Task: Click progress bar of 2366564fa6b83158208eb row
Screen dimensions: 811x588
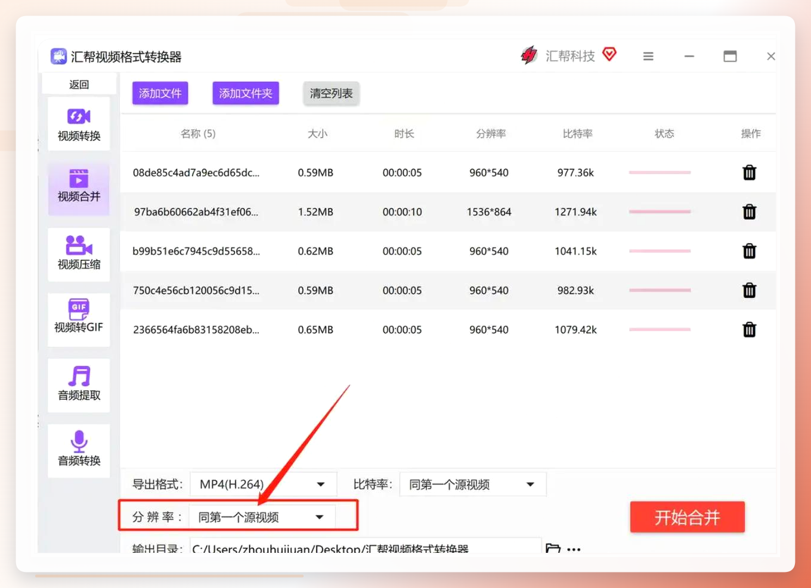Action: [660, 329]
